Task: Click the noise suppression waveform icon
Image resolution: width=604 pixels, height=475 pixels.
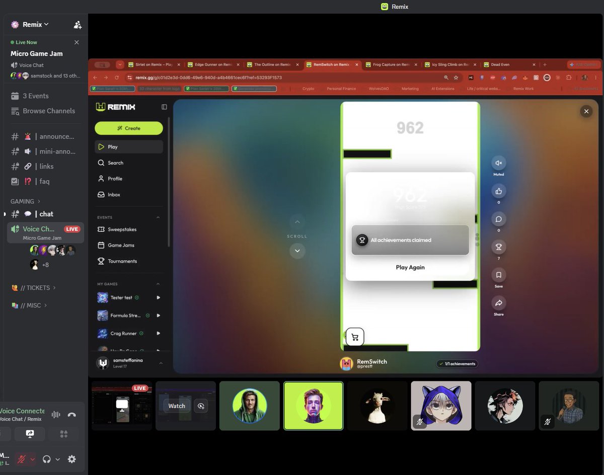Action: tap(56, 415)
